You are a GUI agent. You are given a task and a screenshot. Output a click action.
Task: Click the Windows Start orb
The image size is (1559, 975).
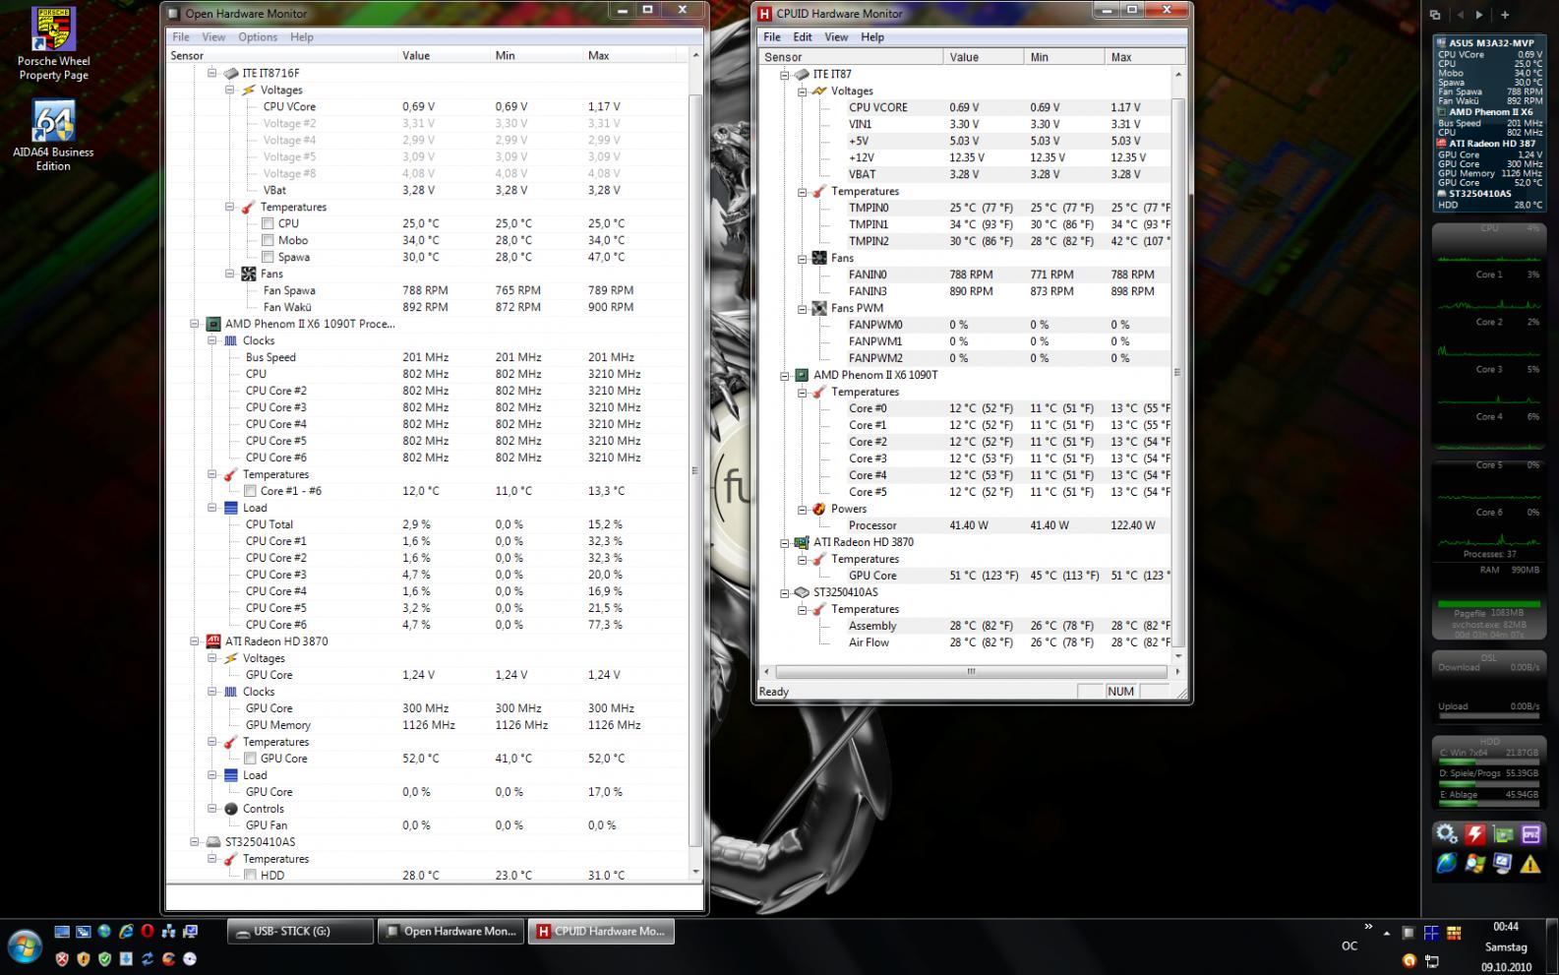point(25,946)
